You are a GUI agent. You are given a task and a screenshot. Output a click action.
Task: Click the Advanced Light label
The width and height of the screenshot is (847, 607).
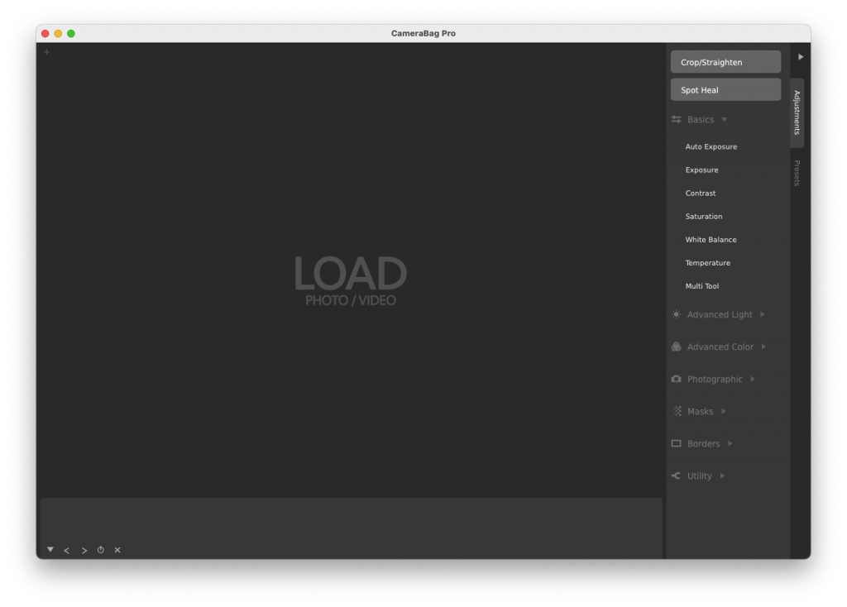click(720, 314)
